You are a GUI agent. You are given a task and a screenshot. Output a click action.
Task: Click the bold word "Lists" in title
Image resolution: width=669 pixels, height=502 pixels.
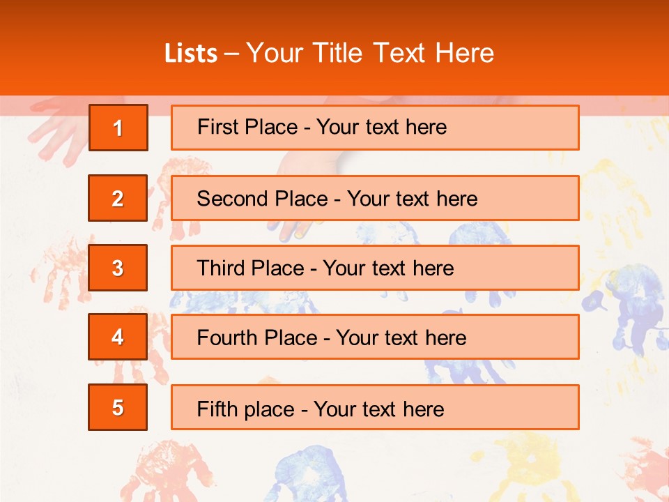click(x=191, y=54)
